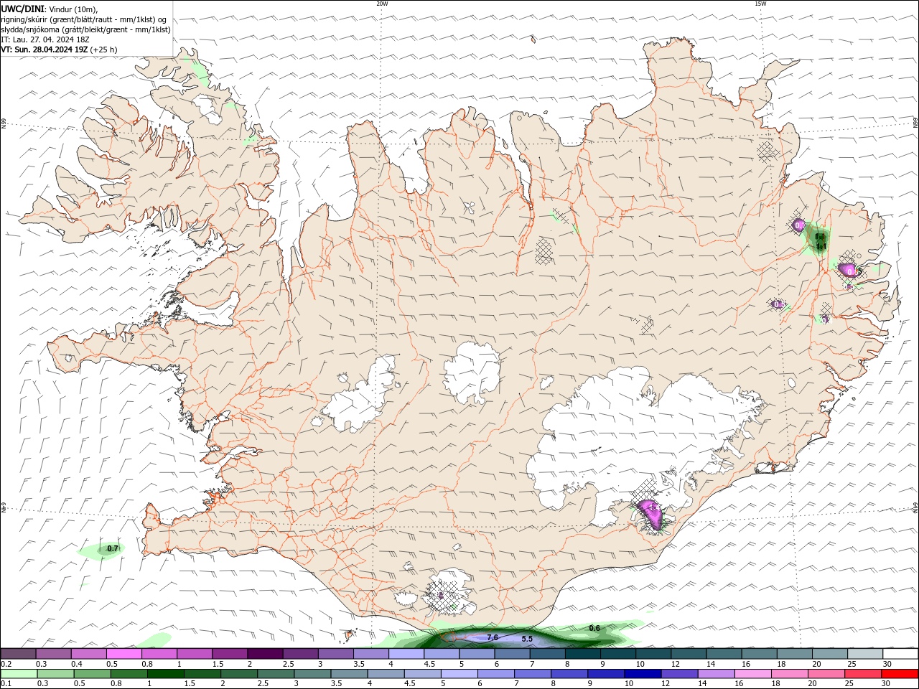This screenshot has height=689, width=919.
Task: Click the '25' label in the lower legend
Action: [850, 684]
